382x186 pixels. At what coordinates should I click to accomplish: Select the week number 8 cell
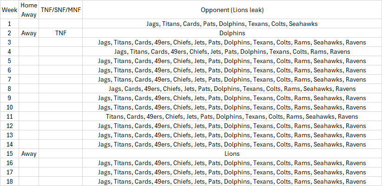[9, 89]
